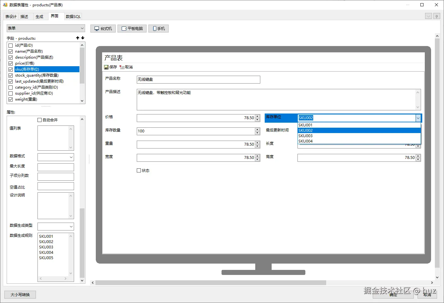Choose SKU004 from the dropdown list
The width and height of the screenshot is (444, 303).
point(359,141)
